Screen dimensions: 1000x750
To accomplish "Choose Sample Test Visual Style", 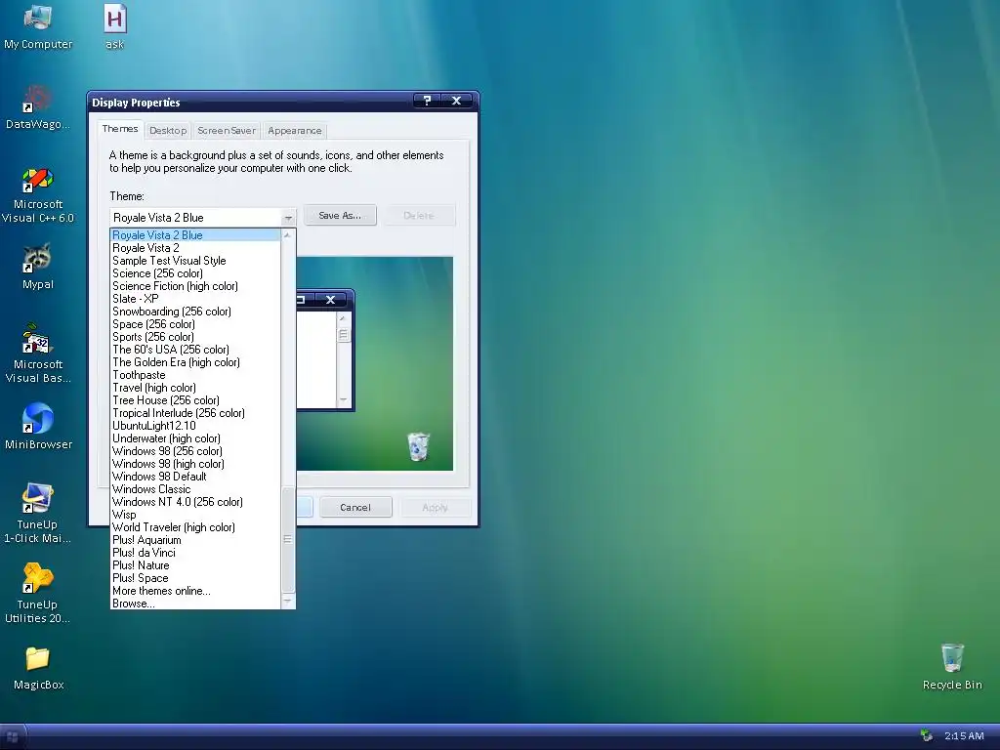I will pos(195,261).
